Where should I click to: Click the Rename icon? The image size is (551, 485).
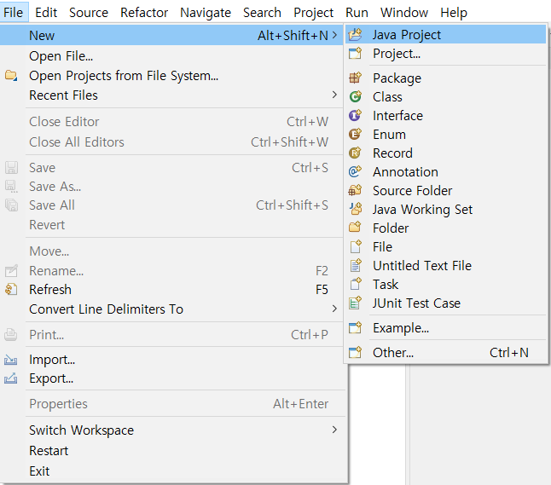coord(11,270)
